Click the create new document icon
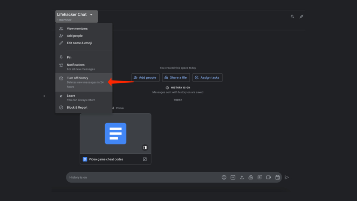Image resolution: width=357 pixels, height=201 pixels. point(260,177)
